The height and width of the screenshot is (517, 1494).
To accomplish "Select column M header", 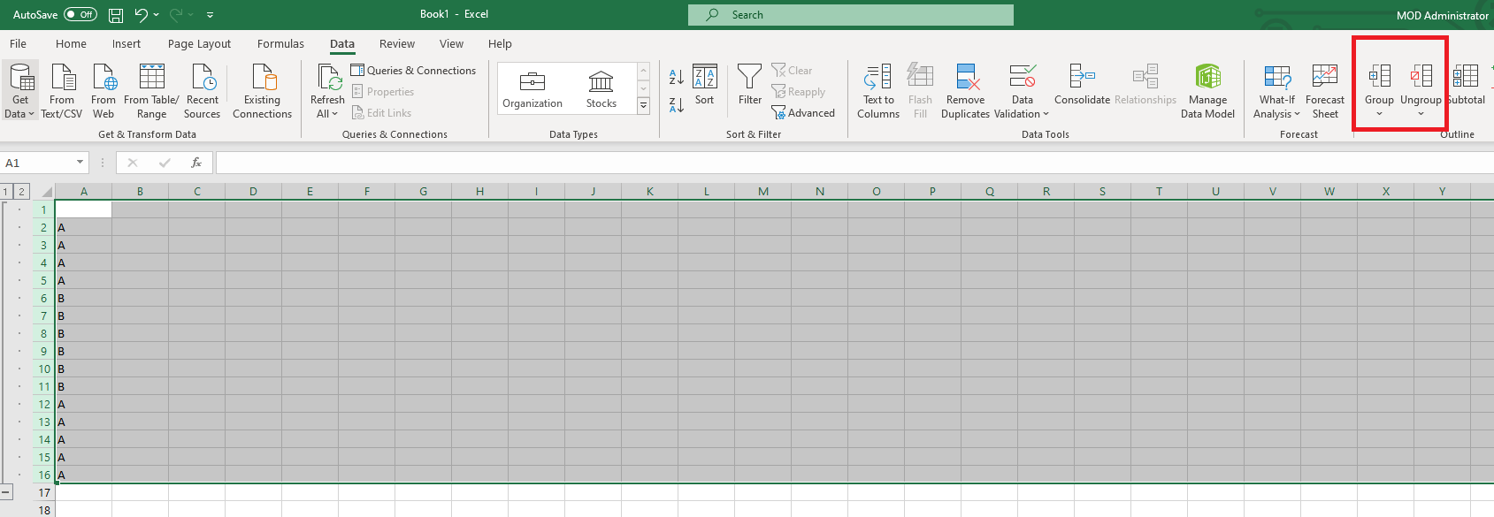I will pyautogui.click(x=762, y=192).
